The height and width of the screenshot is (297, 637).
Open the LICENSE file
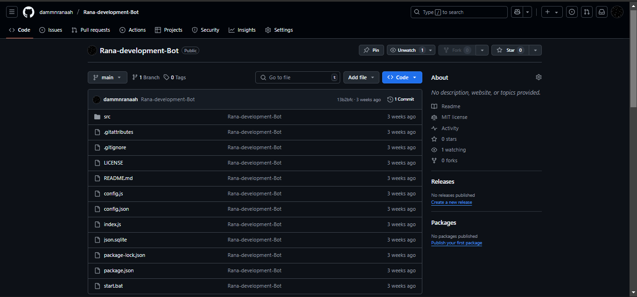(x=113, y=163)
